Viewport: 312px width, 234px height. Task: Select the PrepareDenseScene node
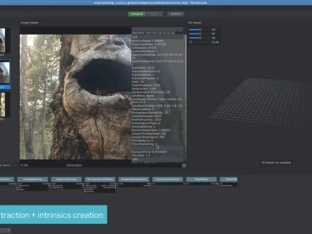133,179
